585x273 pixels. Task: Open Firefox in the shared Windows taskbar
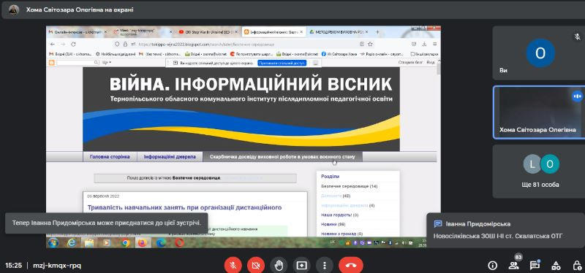coord(142,243)
